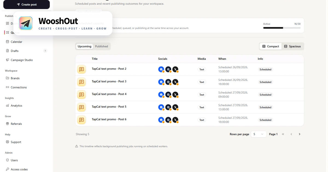Viewport: 328px width, 172px height.
Task: Click Text media tag in Post 6 row
Action: point(202,120)
